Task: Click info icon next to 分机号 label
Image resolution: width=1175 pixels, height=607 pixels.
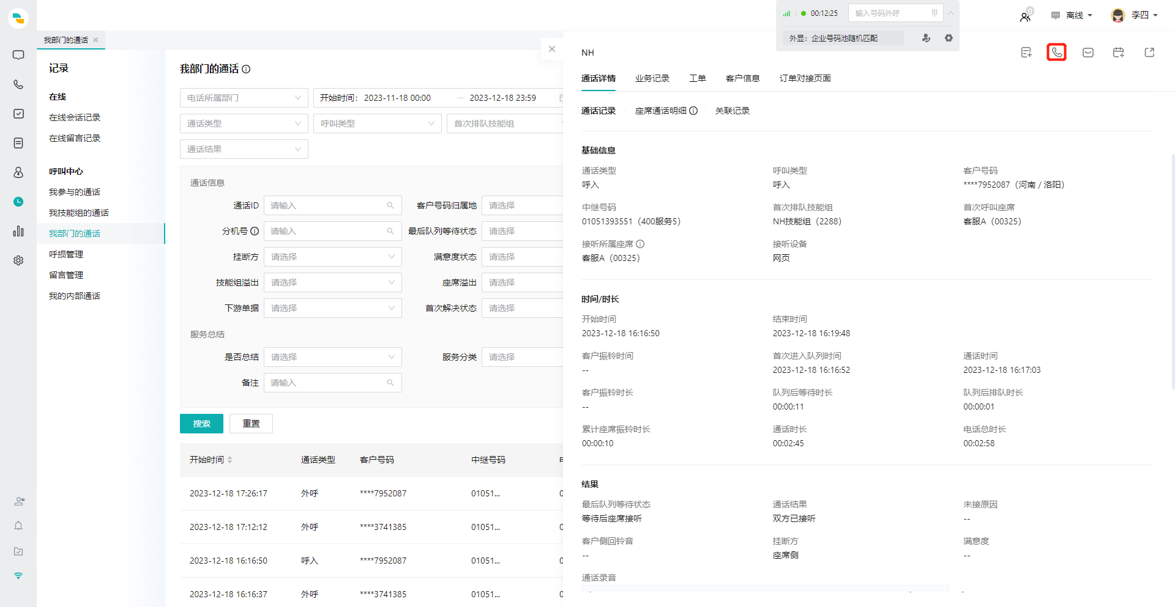Action: click(255, 231)
